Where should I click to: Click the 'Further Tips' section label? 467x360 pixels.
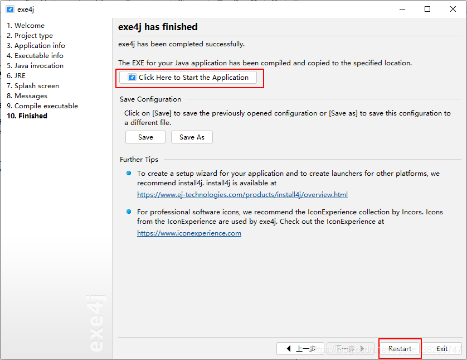point(139,160)
